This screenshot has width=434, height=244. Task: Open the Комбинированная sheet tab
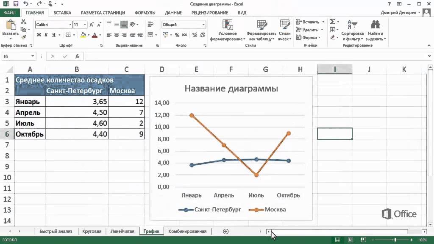coord(187,231)
